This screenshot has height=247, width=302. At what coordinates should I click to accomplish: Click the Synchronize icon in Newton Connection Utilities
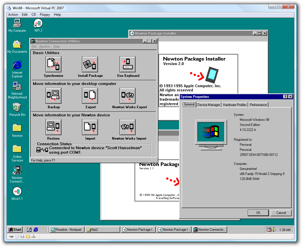(x=54, y=64)
